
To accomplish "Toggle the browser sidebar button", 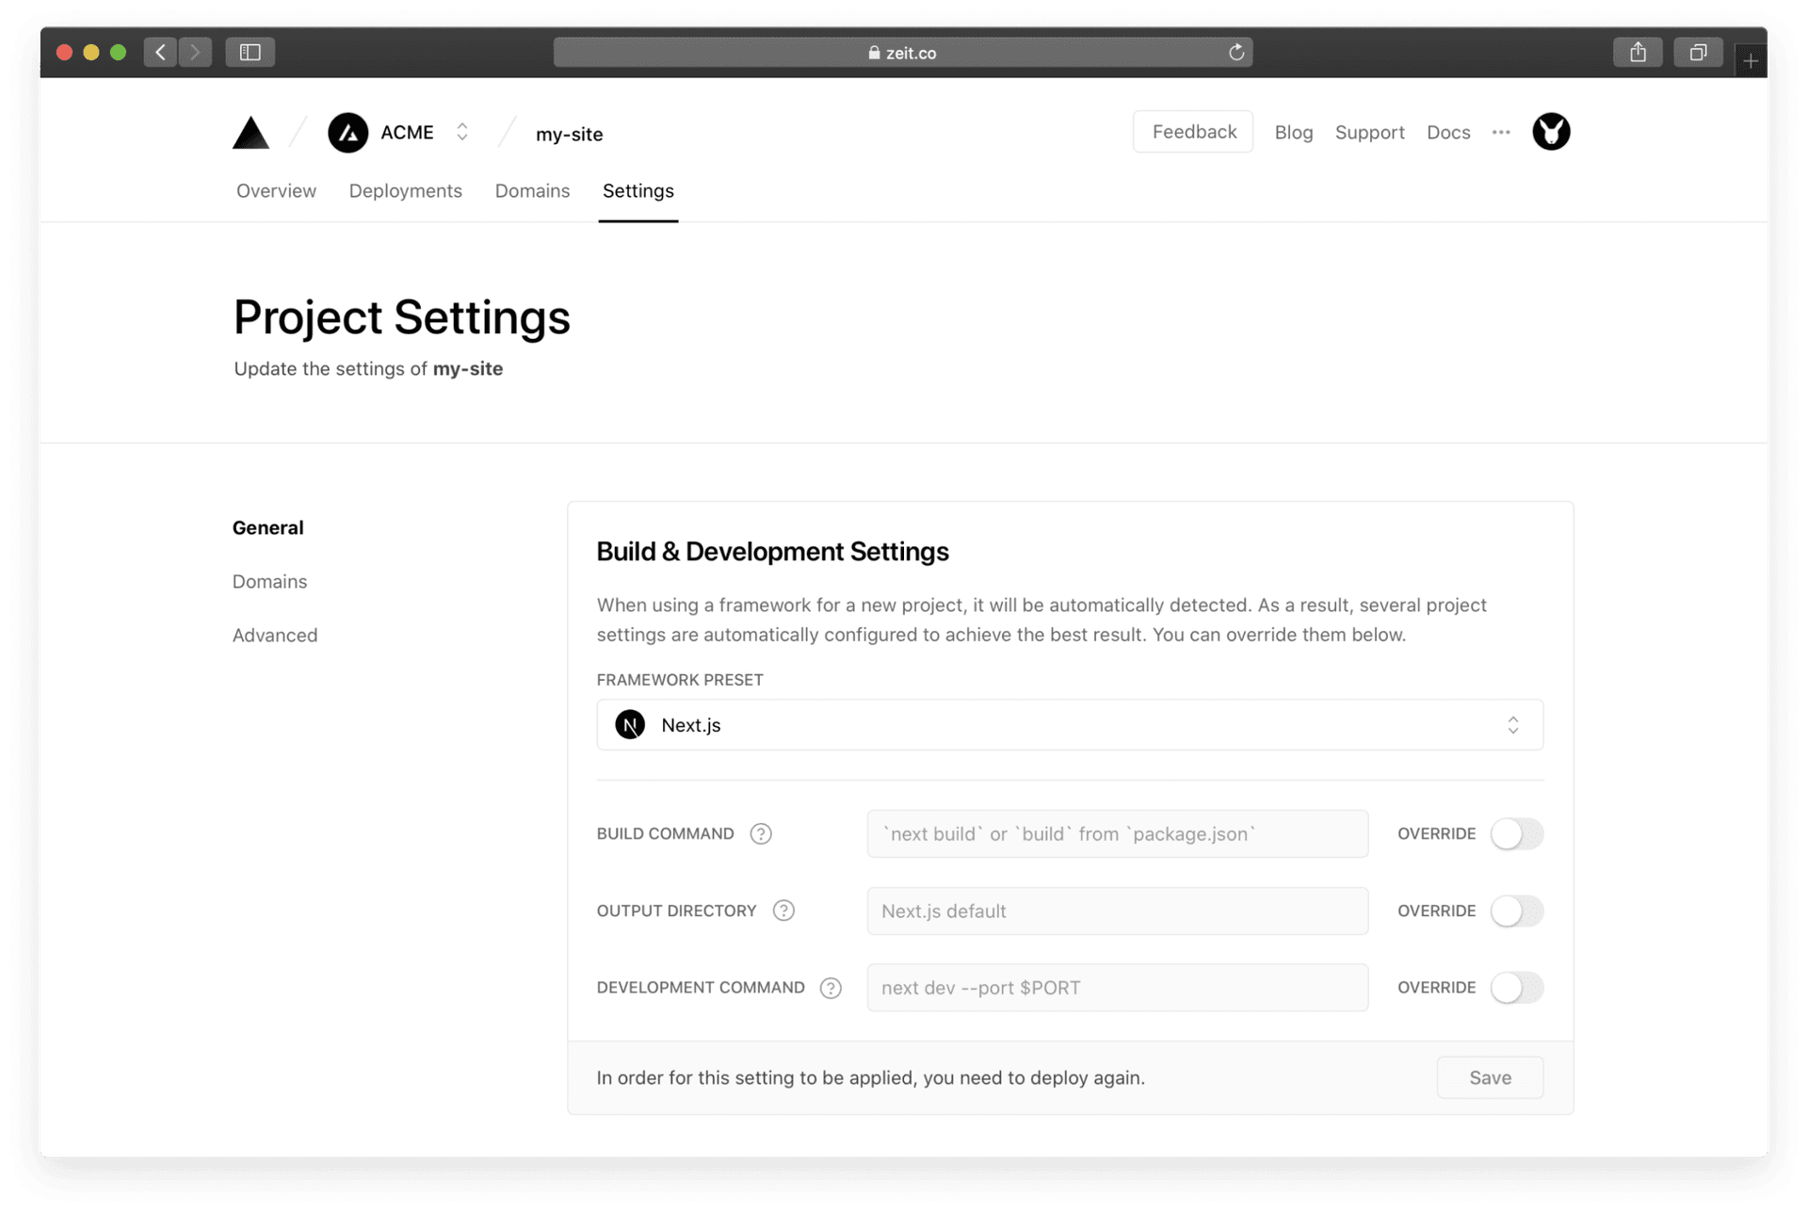I will point(250,53).
